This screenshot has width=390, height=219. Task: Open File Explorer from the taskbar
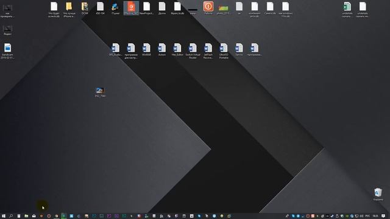click(x=26, y=216)
